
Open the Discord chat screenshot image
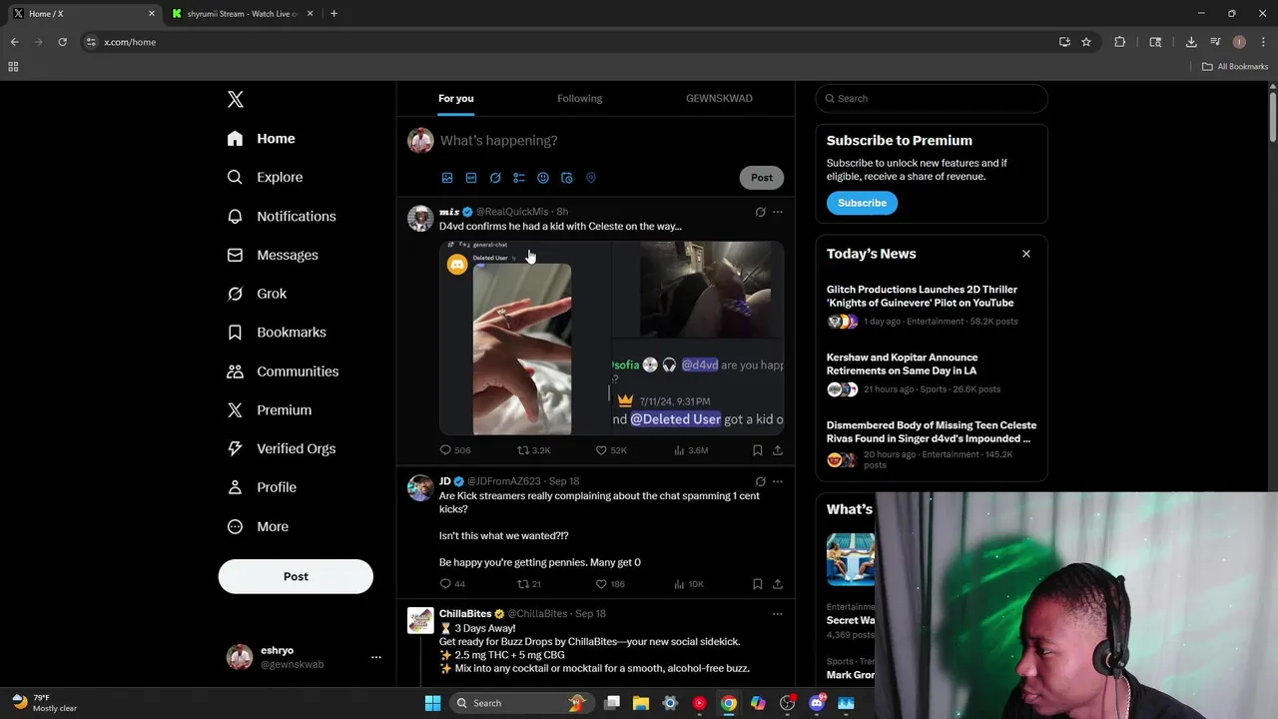pos(698,387)
